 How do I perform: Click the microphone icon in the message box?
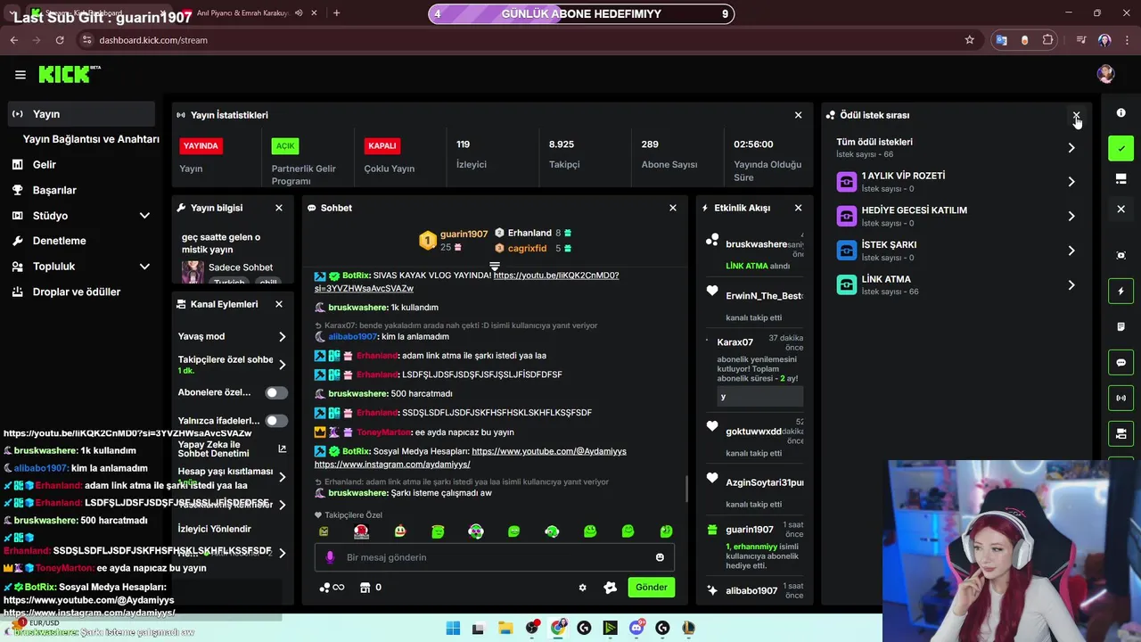[x=330, y=557]
